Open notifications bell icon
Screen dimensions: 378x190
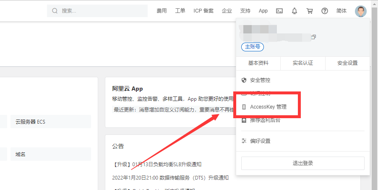pos(295,11)
